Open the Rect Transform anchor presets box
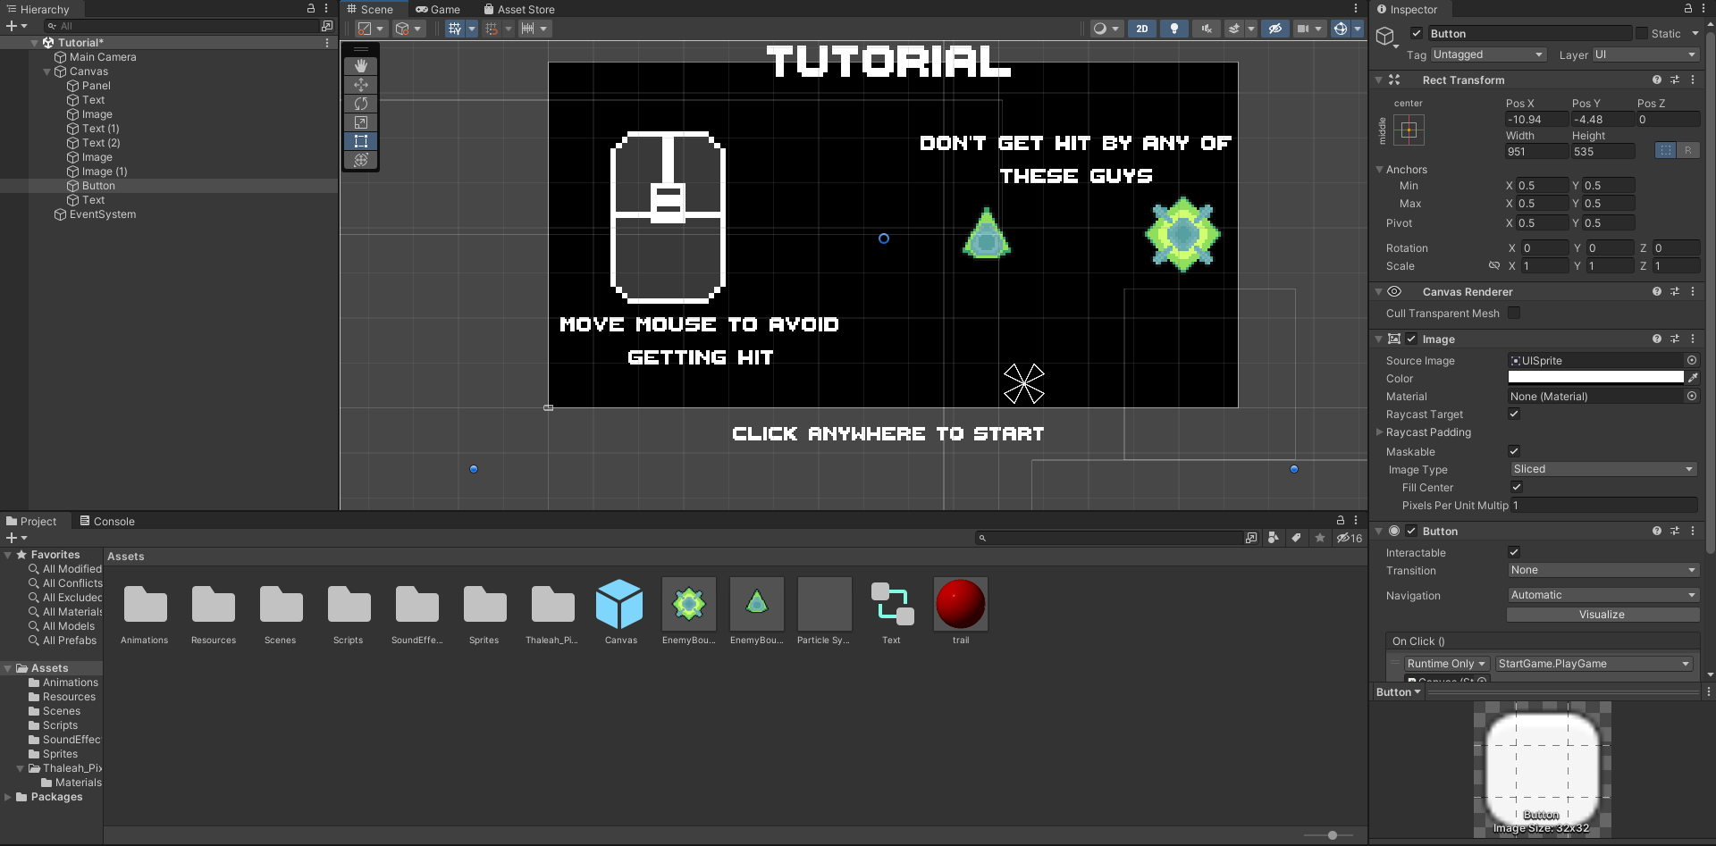 coord(1409,130)
